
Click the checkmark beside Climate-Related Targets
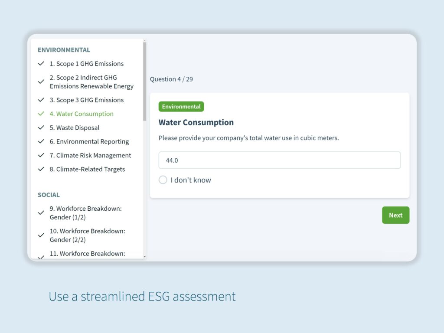coord(41,170)
